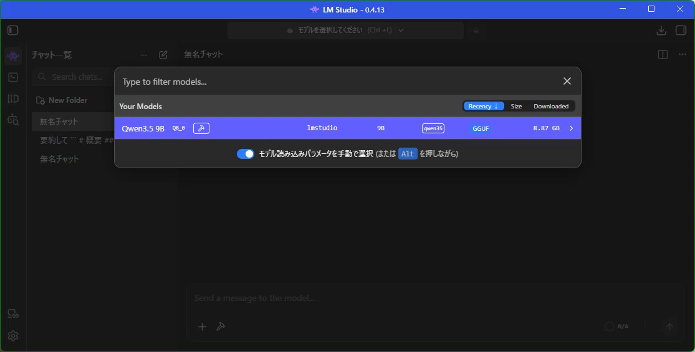
Task: Sort models by Downloaded
Action: pos(551,107)
